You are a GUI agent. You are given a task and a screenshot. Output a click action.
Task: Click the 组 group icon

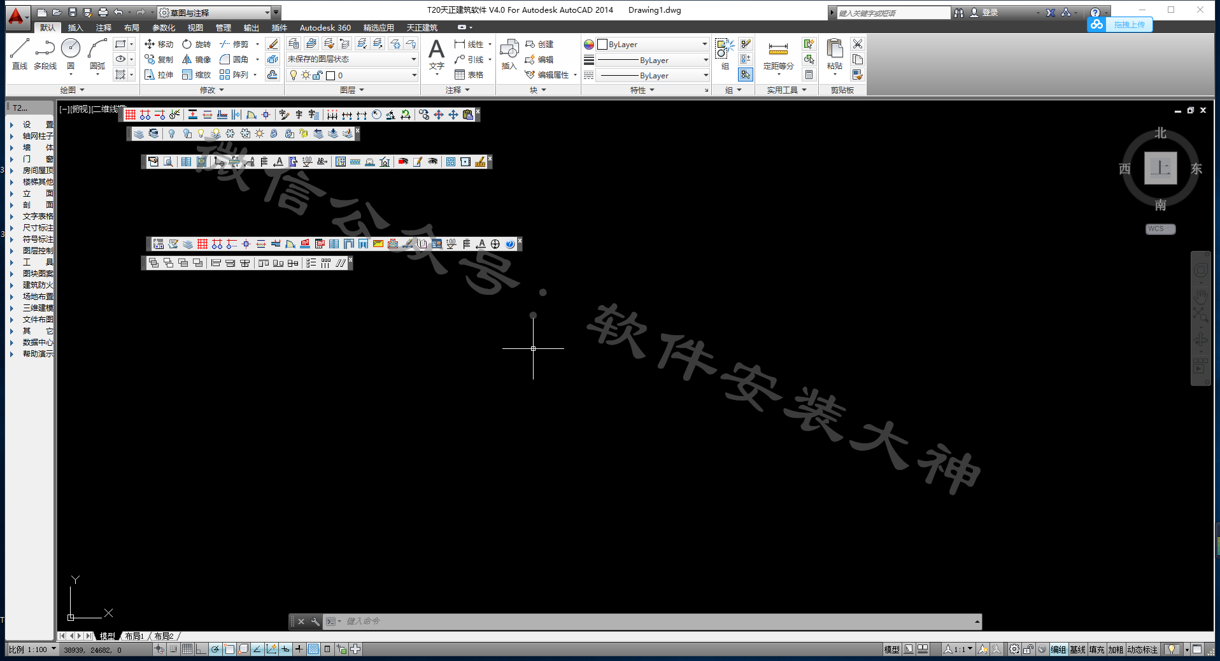point(725,49)
